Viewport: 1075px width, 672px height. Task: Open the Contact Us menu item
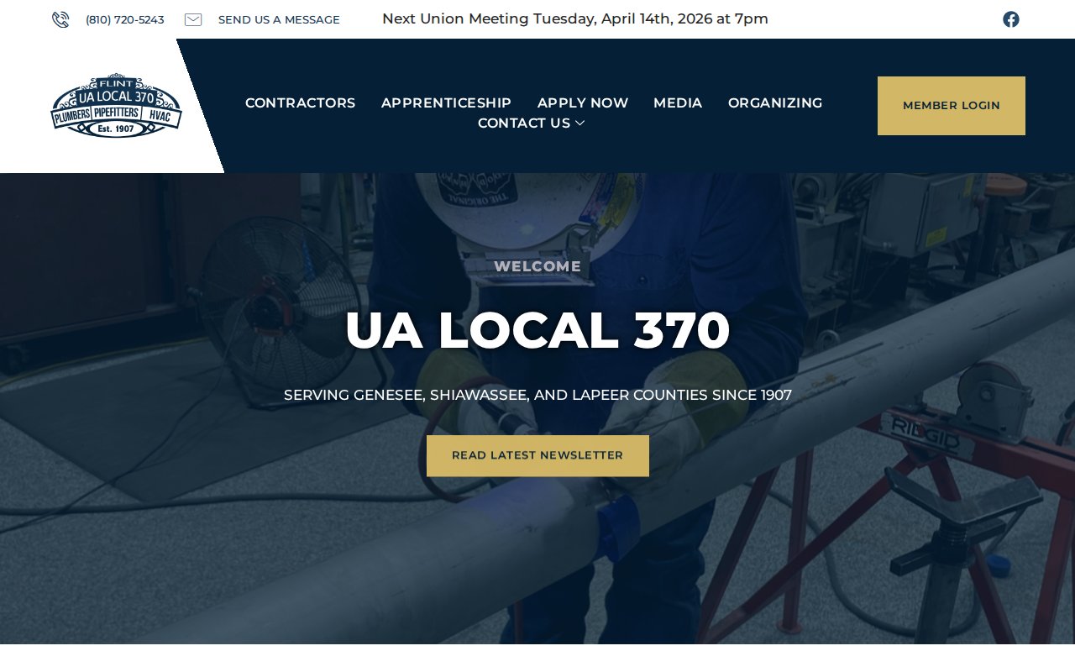tap(524, 123)
